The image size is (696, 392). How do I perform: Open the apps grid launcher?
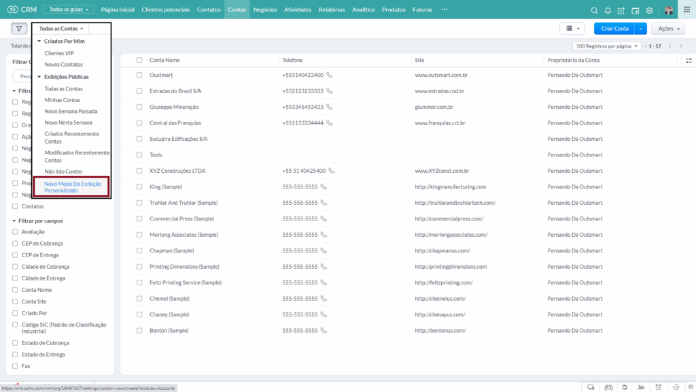(686, 10)
